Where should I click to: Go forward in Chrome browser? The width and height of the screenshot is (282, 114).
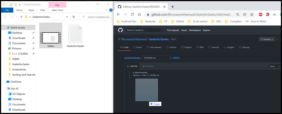(125, 14)
